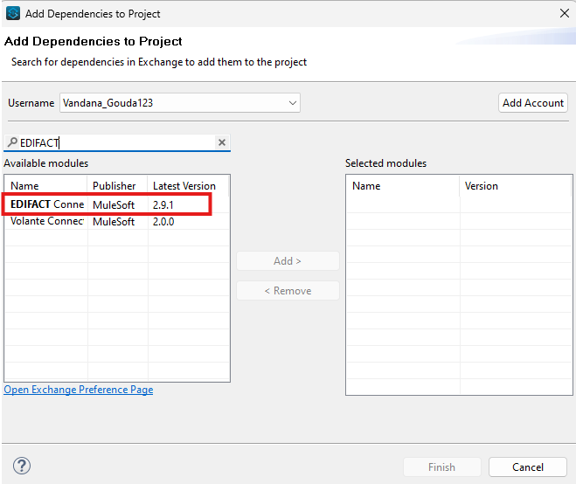The height and width of the screenshot is (484, 576).
Task: Click the Add > button
Action: tap(288, 260)
